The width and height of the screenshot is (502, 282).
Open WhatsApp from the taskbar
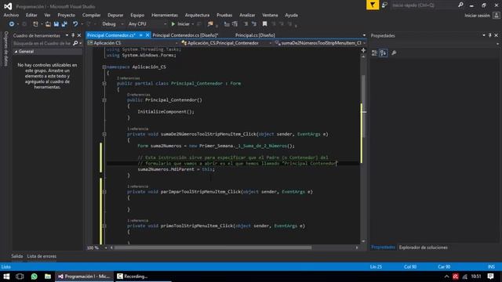point(34,277)
